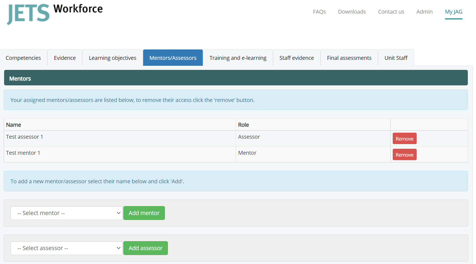The height and width of the screenshot is (264, 476).
Task: Click the JETS Workforce logo
Action: coord(55,14)
